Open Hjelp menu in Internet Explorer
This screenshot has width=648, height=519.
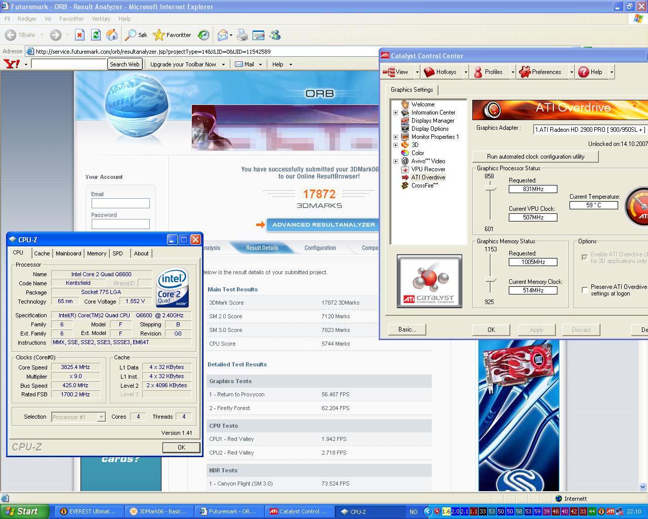point(125,19)
